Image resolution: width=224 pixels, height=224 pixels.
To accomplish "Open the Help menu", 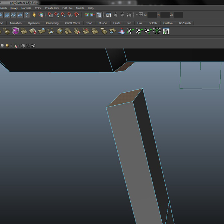I will coord(91,8).
